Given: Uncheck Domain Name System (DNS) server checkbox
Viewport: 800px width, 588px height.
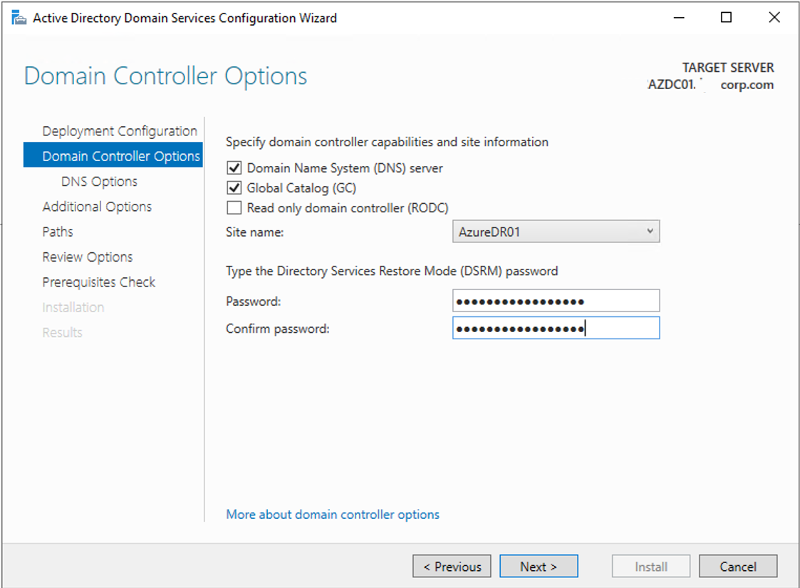Looking at the screenshot, I should [234, 168].
